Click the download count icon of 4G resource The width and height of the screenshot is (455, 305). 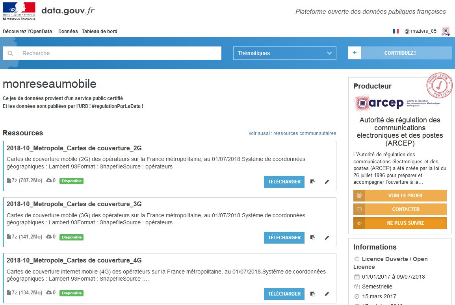pos(49,292)
